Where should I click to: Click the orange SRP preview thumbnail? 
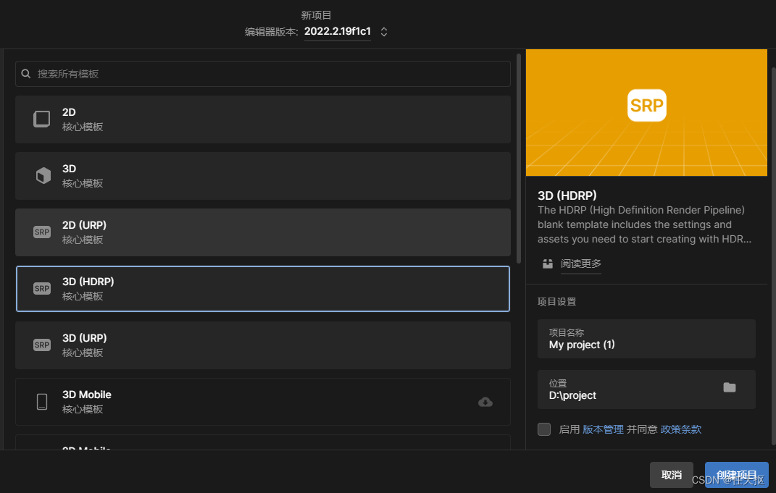click(x=646, y=112)
